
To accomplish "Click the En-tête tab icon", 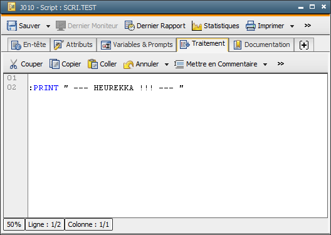I will [16, 45].
